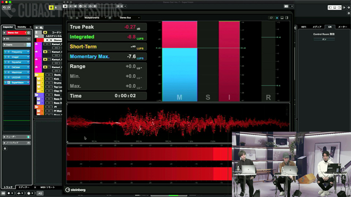Click the blue warning triangle icon in SuperVision

point(277,18)
